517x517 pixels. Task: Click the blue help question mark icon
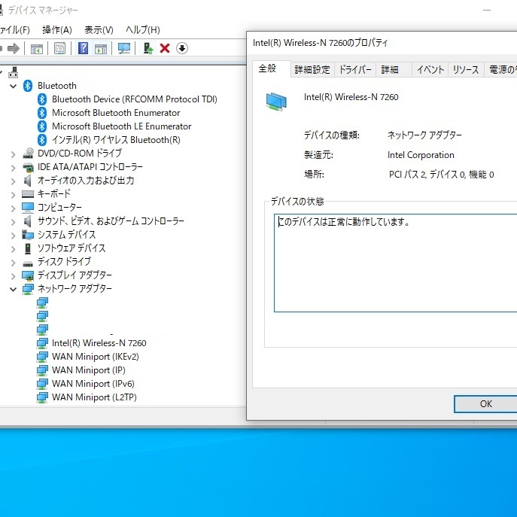point(83,48)
